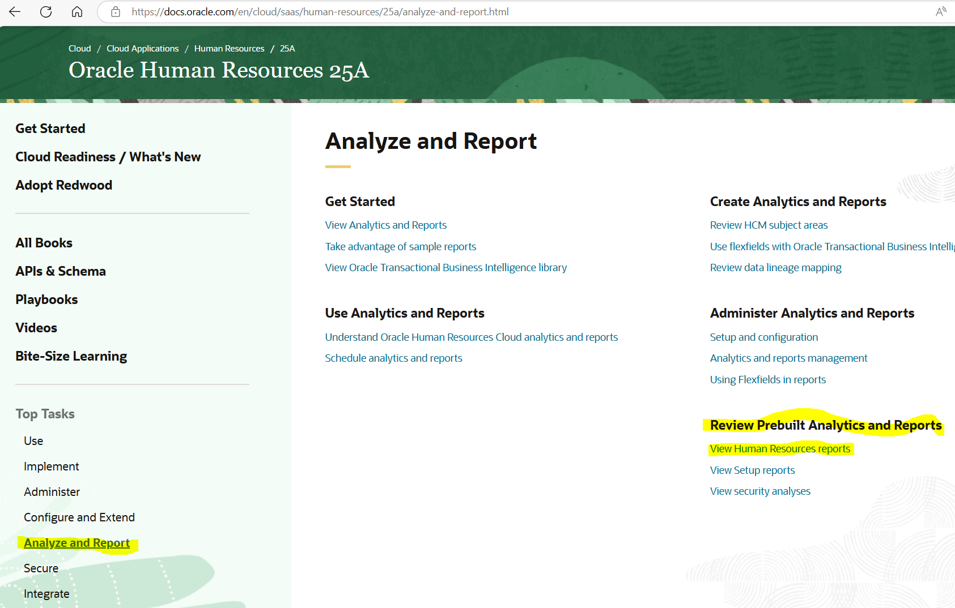Click the Oracle Human Resources 25A title

[x=219, y=70]
